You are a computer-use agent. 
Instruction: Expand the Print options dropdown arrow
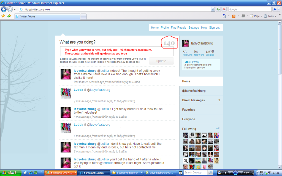click(x=248, y=16)
